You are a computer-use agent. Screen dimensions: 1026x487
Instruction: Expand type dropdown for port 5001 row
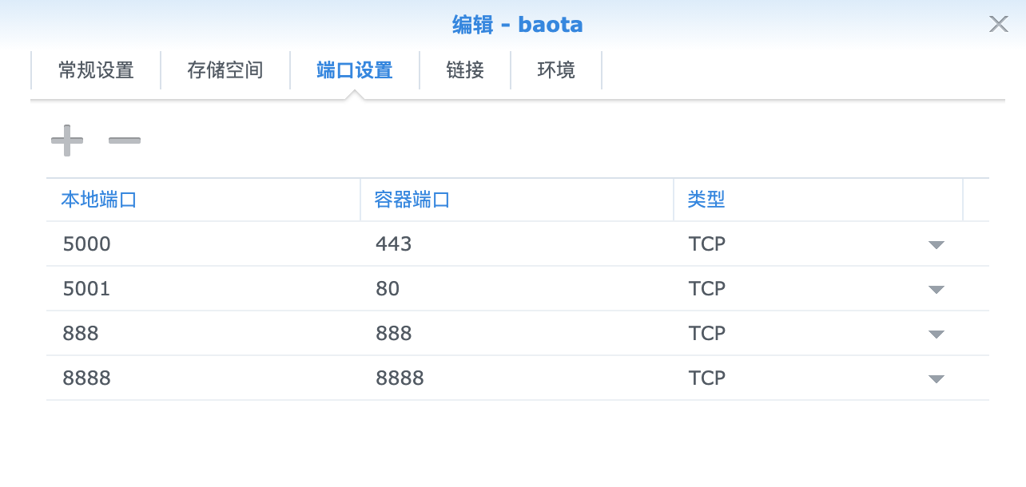[x=937, y=289]
